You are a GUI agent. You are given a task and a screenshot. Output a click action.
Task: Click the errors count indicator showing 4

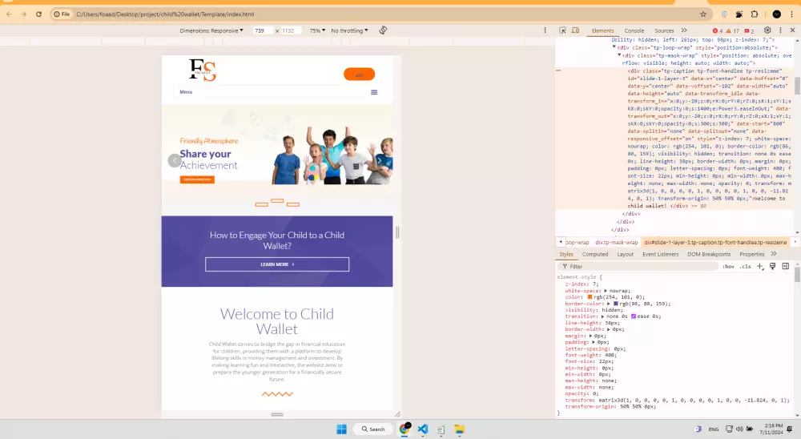point(717,30)
